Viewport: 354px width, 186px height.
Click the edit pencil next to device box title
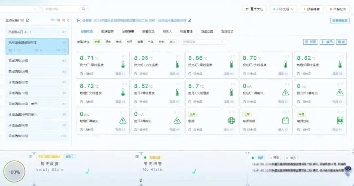pyautogui.click(x=190, y=20)
